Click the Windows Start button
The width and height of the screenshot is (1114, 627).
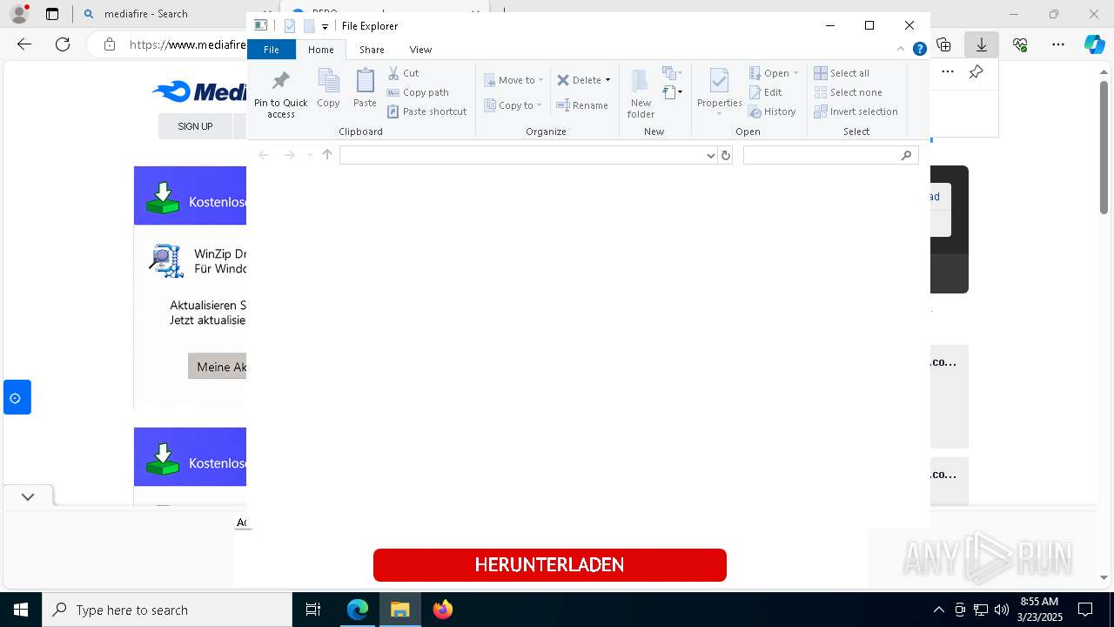(x=21, y=610)
